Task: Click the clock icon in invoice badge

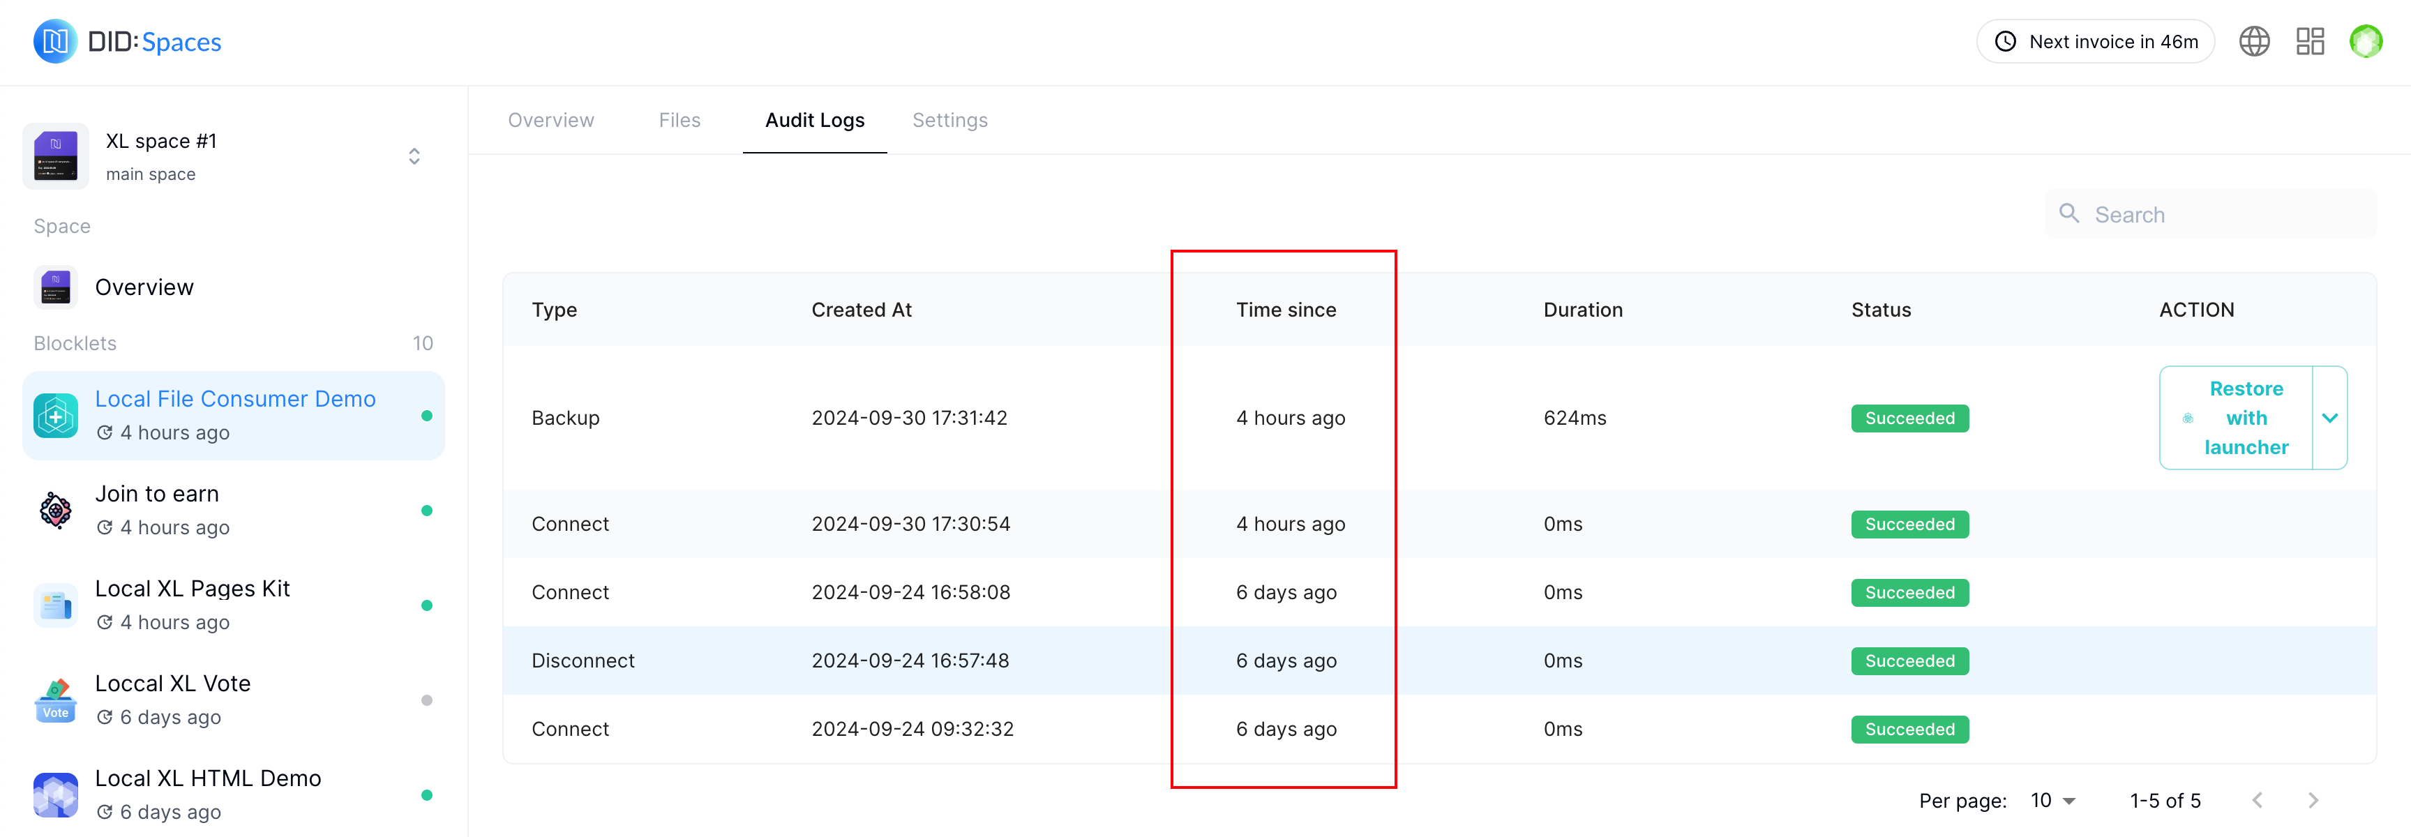Action: tap(2005, 41)
